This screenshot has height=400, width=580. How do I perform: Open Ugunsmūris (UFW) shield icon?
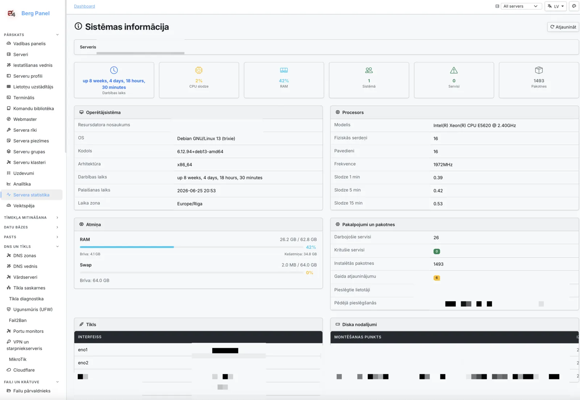point(9,310)
